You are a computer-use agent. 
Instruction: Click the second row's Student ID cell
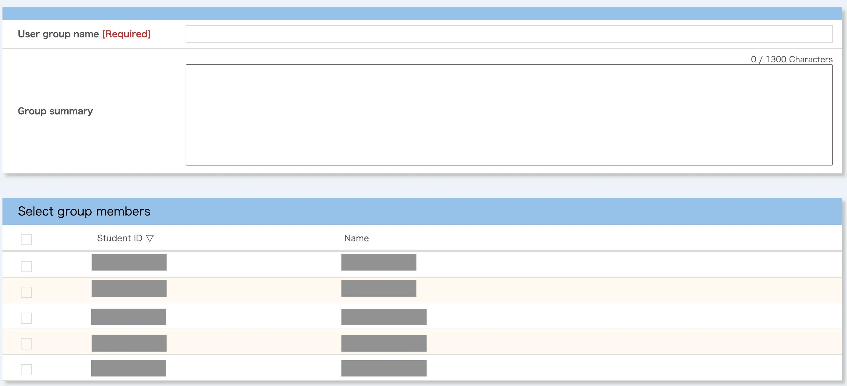pos(129,288)
